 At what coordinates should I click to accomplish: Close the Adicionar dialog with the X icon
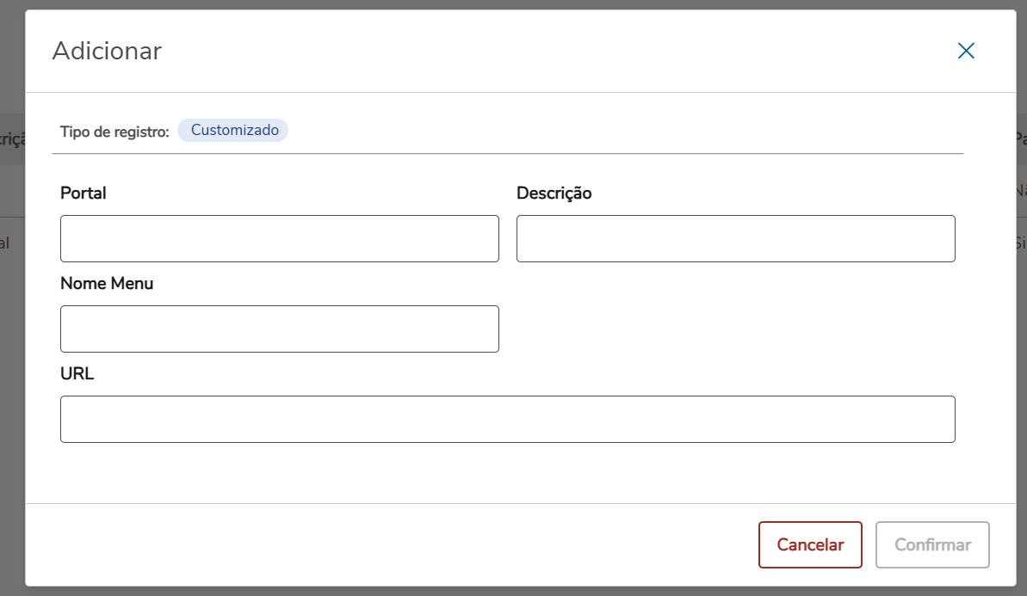tap(966, 52)
